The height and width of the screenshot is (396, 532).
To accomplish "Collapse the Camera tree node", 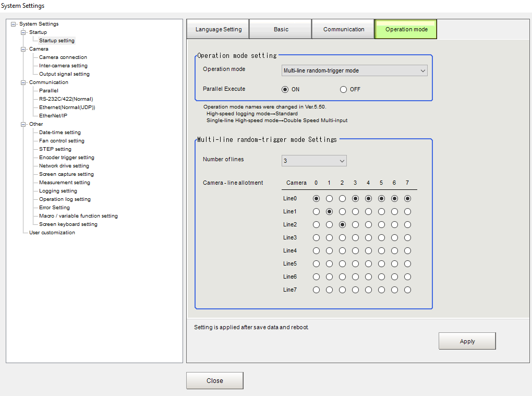I will tap(23, 49).
